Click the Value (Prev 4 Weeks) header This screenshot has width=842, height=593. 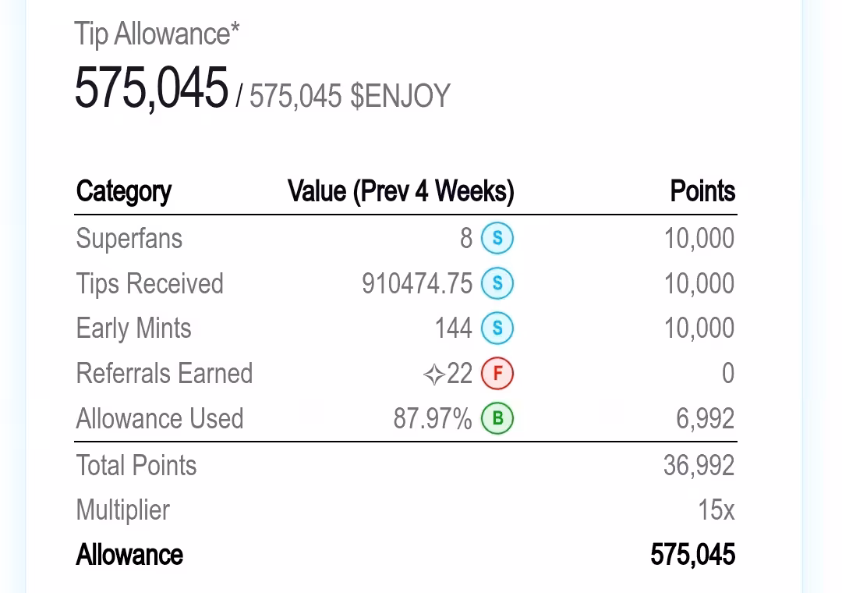[x=402, y=191]
